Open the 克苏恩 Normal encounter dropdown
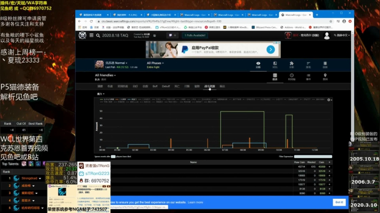 click(x=116, y=63)
